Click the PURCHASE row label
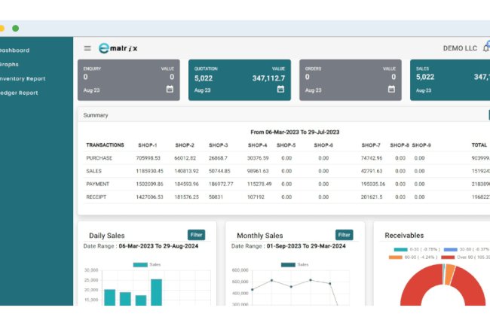490x326 pixels. (99, 158)
